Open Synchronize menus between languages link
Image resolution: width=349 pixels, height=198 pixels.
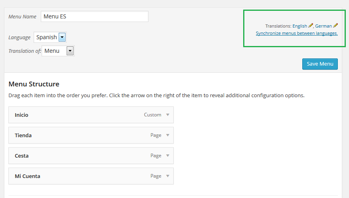pyautogui.click(x=297, y=33)
